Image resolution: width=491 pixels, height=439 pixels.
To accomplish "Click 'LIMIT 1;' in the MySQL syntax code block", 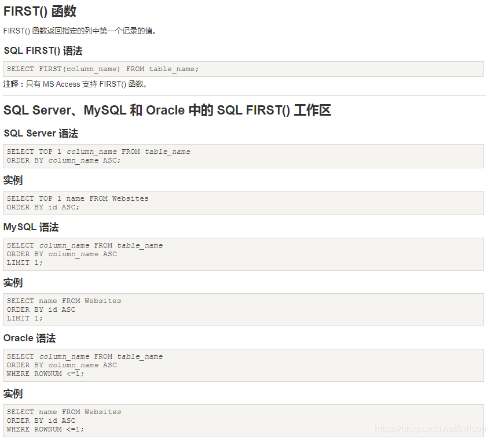I will point(24,263).
